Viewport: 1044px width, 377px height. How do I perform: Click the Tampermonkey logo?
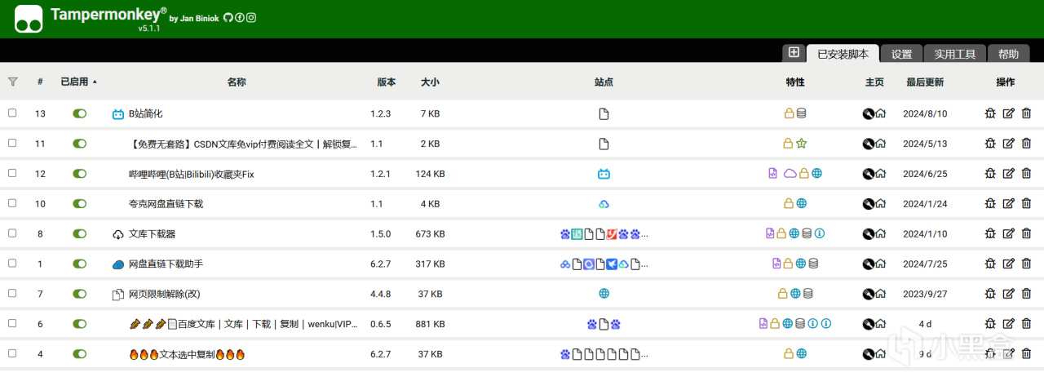pyautogui.click(x=29, y=18)
